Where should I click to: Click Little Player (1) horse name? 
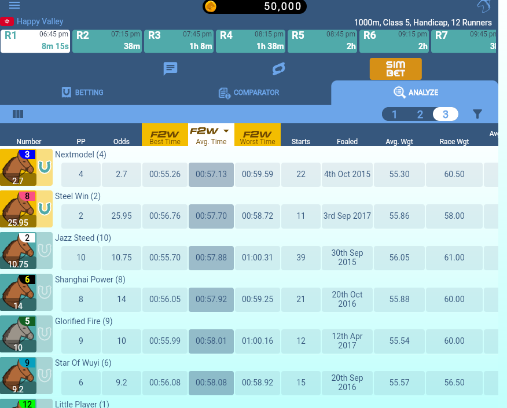(82, 404)
